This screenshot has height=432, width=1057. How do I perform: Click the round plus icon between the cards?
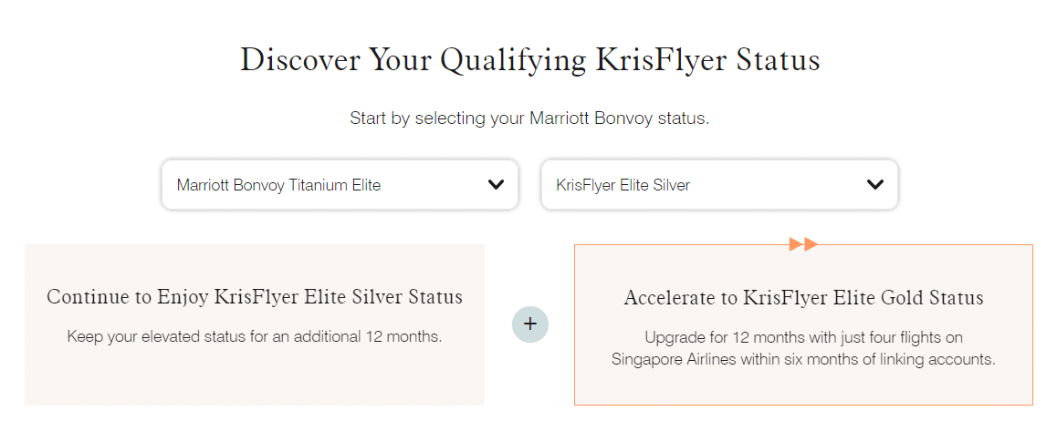click(530, 324)
